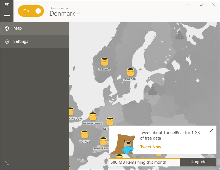Collapse the hamburger menu sidebar
220x170 pixels.
[7, 15]
